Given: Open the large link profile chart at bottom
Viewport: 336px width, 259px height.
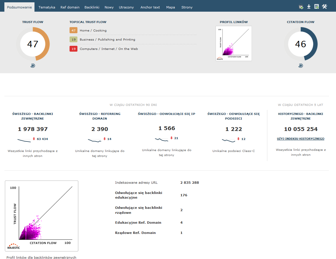Looking at the screenshot, I should pyautogui.click(x=41, y=216).
